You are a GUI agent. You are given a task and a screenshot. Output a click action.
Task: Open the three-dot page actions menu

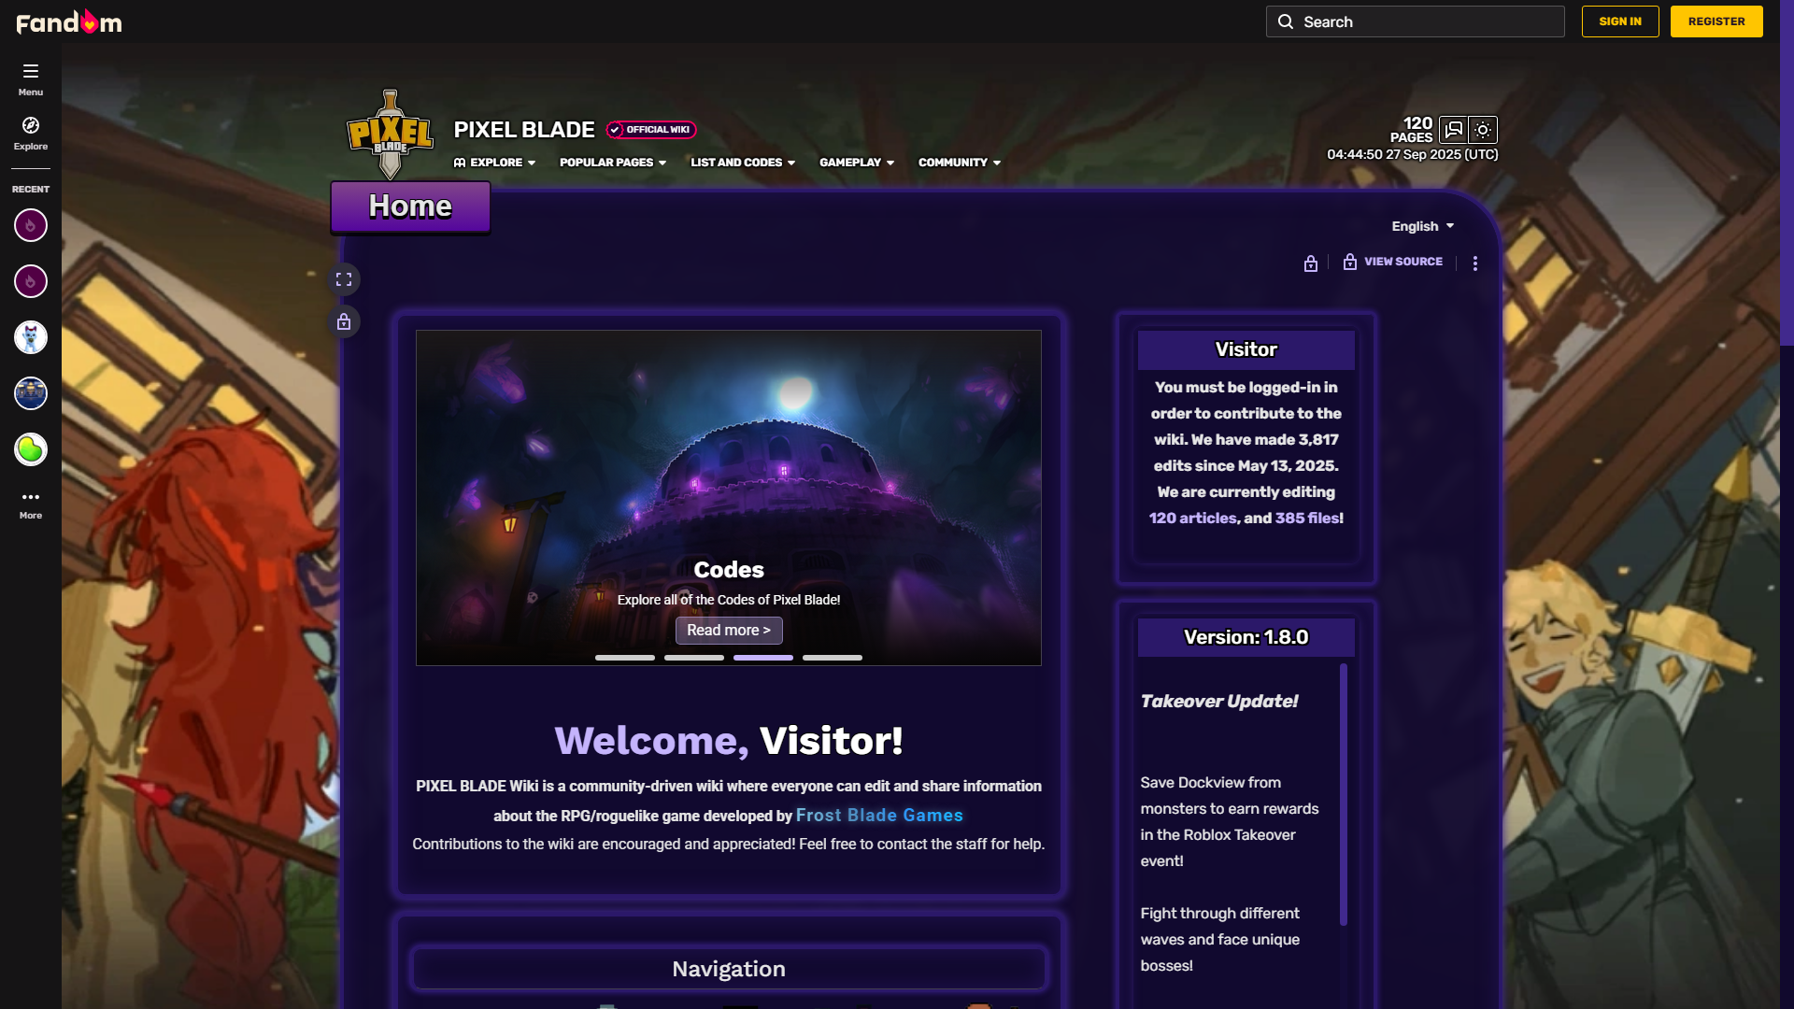[x=1475, y=263]
